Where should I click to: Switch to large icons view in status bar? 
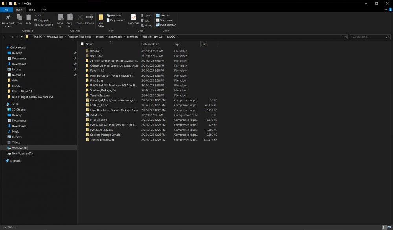[389, 227]
